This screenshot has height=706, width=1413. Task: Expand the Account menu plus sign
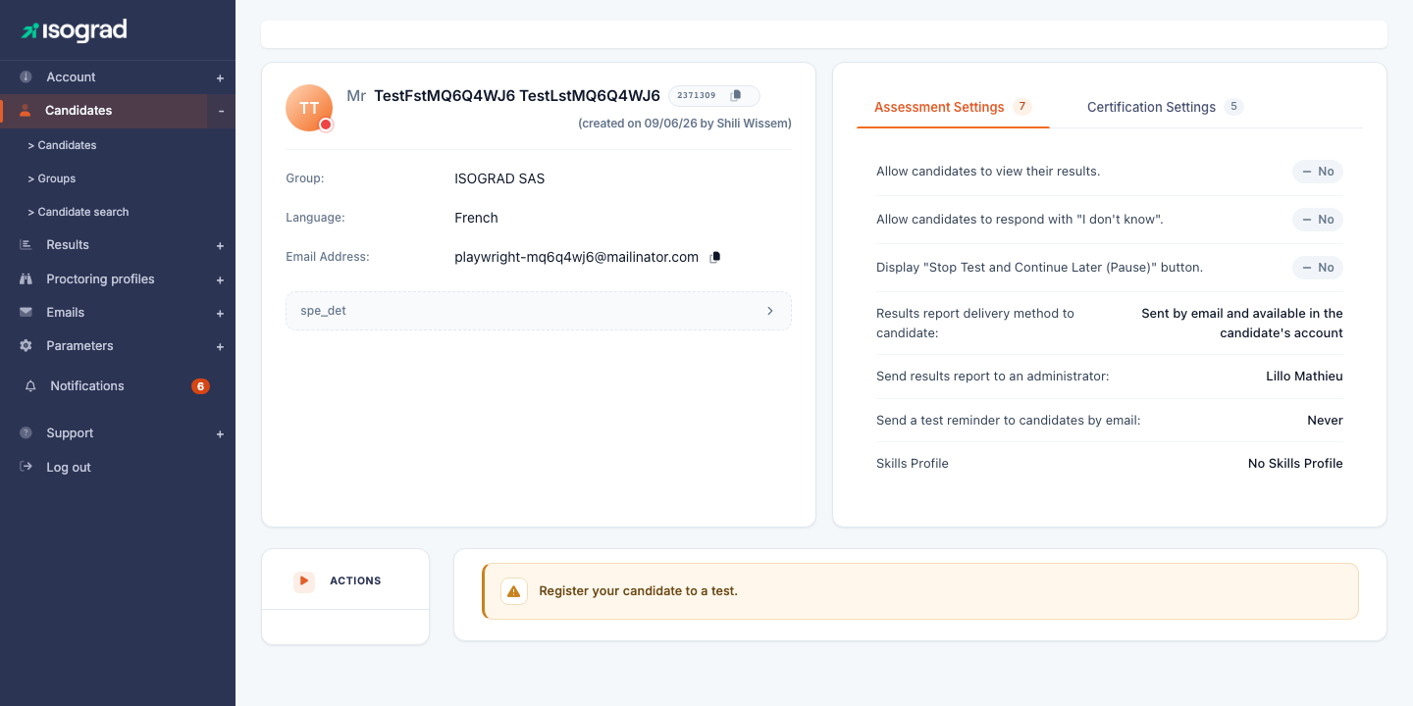(220, 77)
